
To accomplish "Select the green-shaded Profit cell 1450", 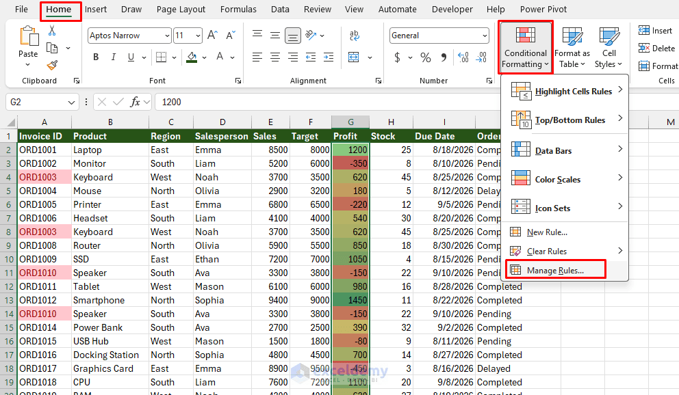I will [350, 301].
